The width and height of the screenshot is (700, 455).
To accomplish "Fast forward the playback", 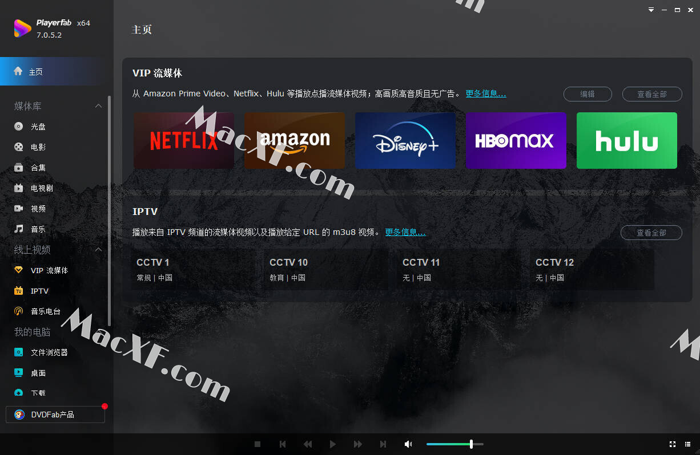I will point(358,444).
